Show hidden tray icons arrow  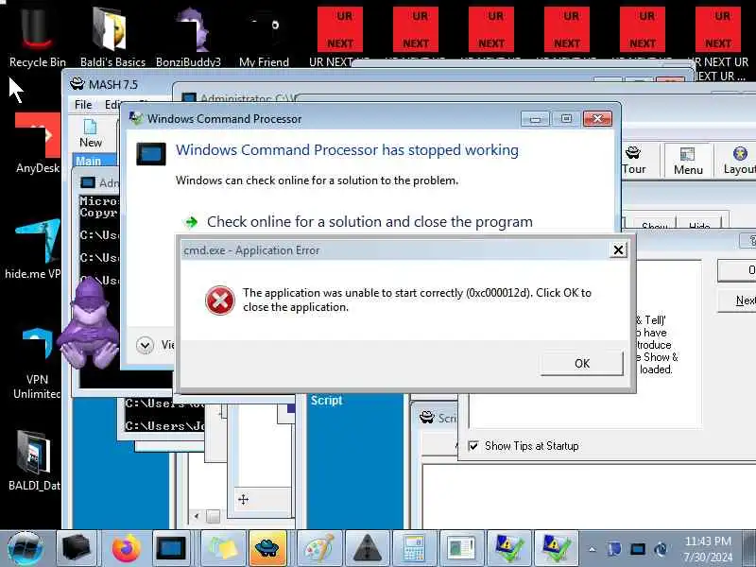(593, 549)
